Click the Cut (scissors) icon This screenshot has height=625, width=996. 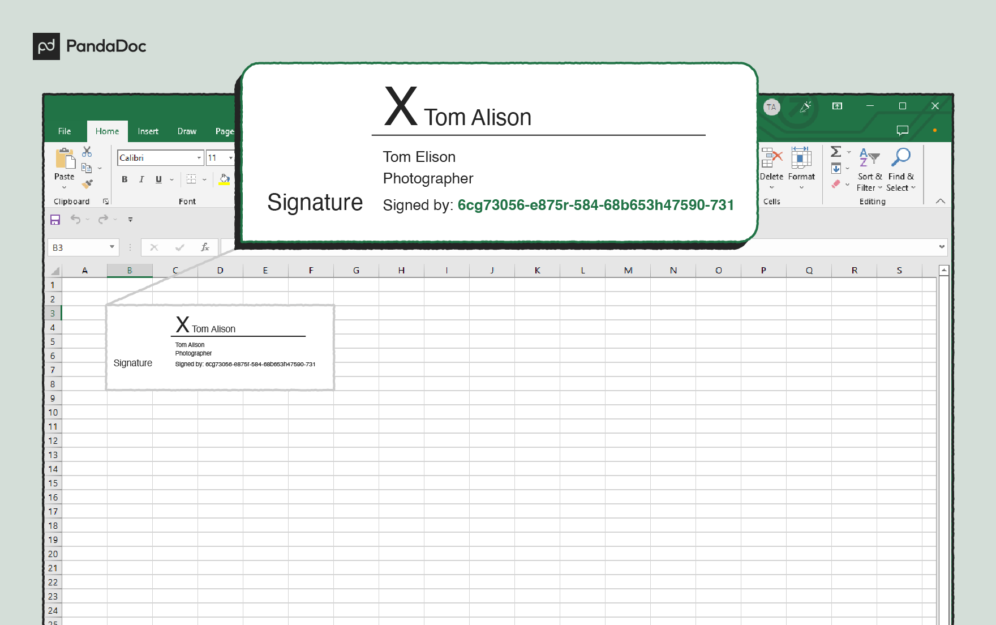click(x=87, y=152)
